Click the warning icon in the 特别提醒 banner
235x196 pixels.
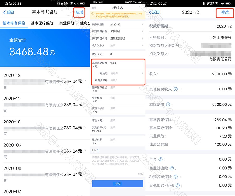pos(93,14)
